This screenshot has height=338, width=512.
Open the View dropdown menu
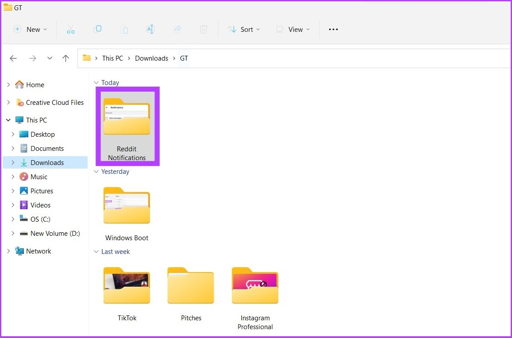[293, 29]
